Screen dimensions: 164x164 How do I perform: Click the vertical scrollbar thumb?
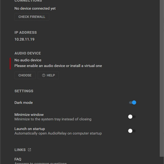(162, 78)
